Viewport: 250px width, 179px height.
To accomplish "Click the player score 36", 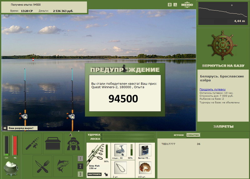I will point(198,144).
